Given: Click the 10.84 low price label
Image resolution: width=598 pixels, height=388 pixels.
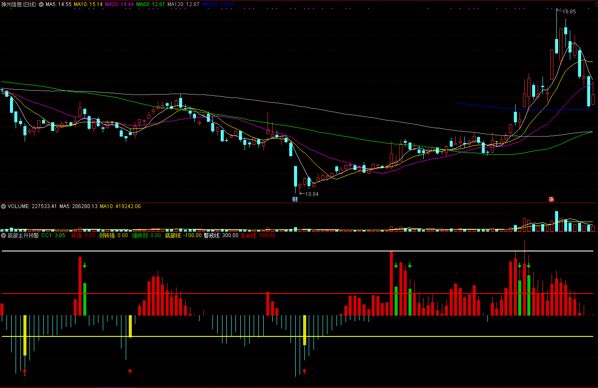Looking at the screenshot, I should tap(312, 194).
